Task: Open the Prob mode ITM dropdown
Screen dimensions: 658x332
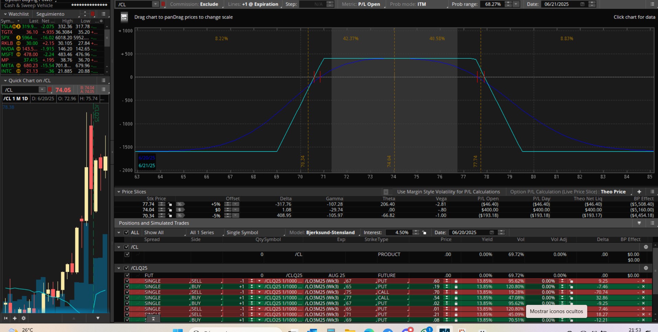Action: pos(408,4)
